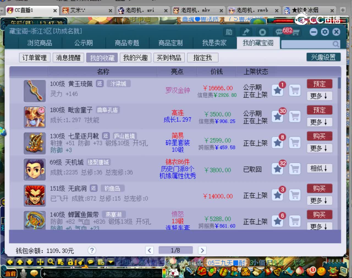The image size is (352, 278).
Task: Click the yellow left arrow chat toolbar icon
Action: tap(10, 262)
